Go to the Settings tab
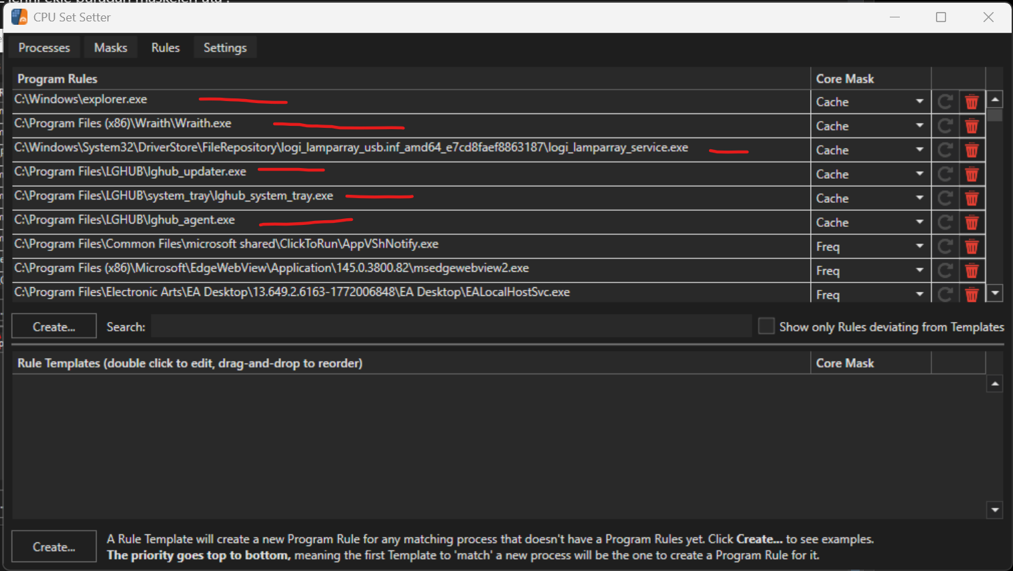 225,48
